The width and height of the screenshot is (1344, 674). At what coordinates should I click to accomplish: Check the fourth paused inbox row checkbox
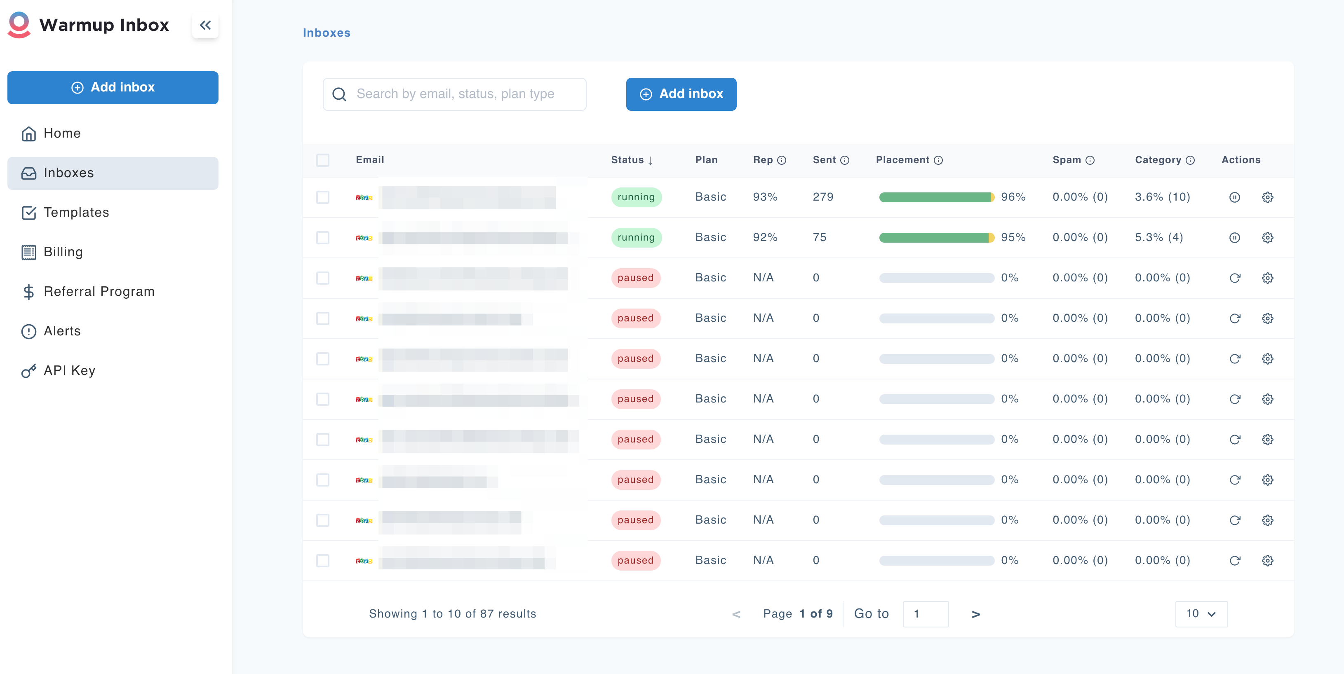pos(322,399)
